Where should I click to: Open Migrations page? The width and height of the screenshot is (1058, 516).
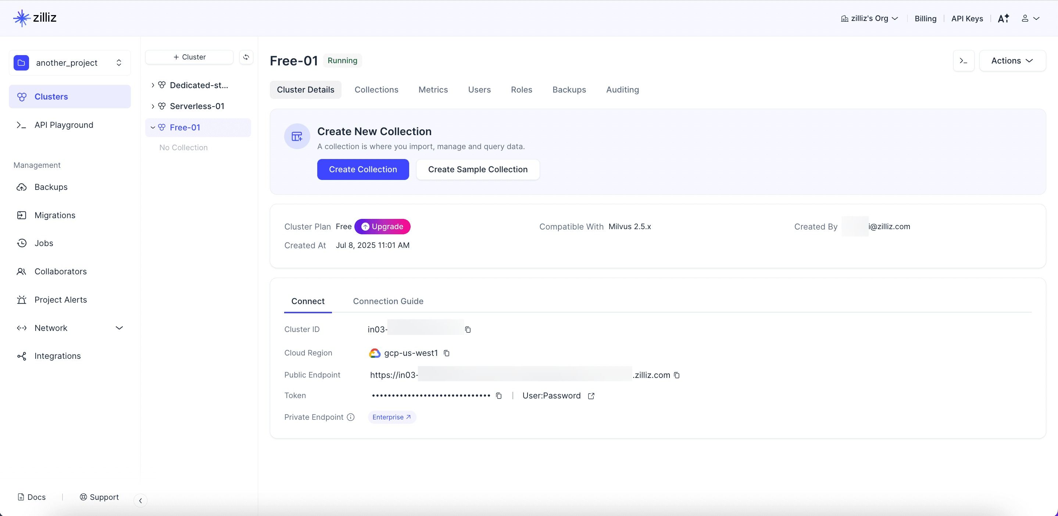tap(70, 215)
